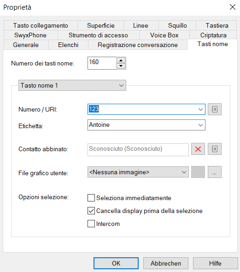Screen dimensions: 240x272
Task: Close the Proprietà dialog window
Action: 232,7
